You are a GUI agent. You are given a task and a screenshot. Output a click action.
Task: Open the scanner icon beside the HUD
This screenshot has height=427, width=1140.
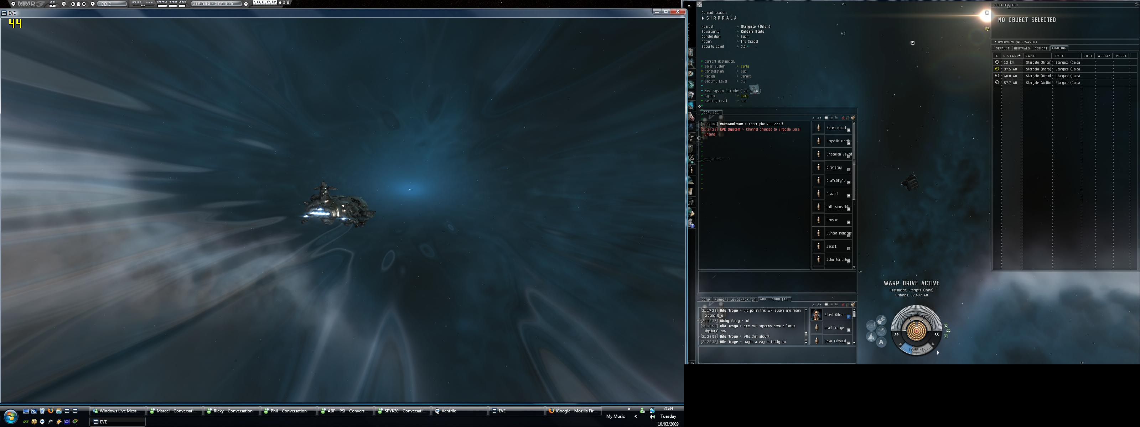881,331
